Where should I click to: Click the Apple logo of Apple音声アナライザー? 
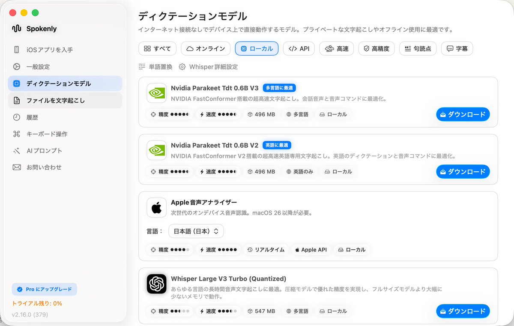[x=156, y=207]
